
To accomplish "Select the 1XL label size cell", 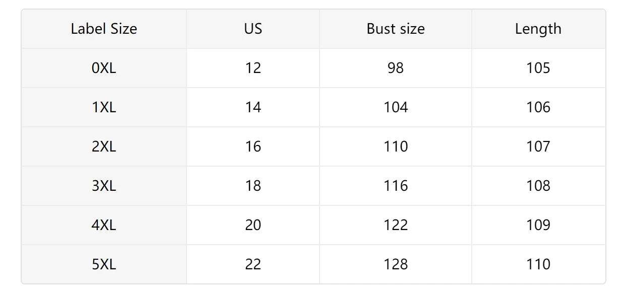I will click(104, 107).
